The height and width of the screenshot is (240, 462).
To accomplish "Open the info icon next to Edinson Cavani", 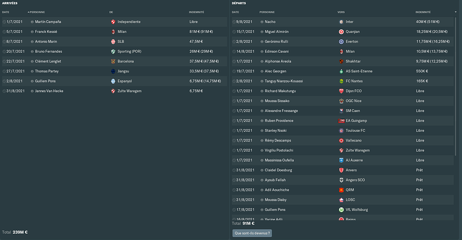I will pyautogui.click(x=262, y=52).
